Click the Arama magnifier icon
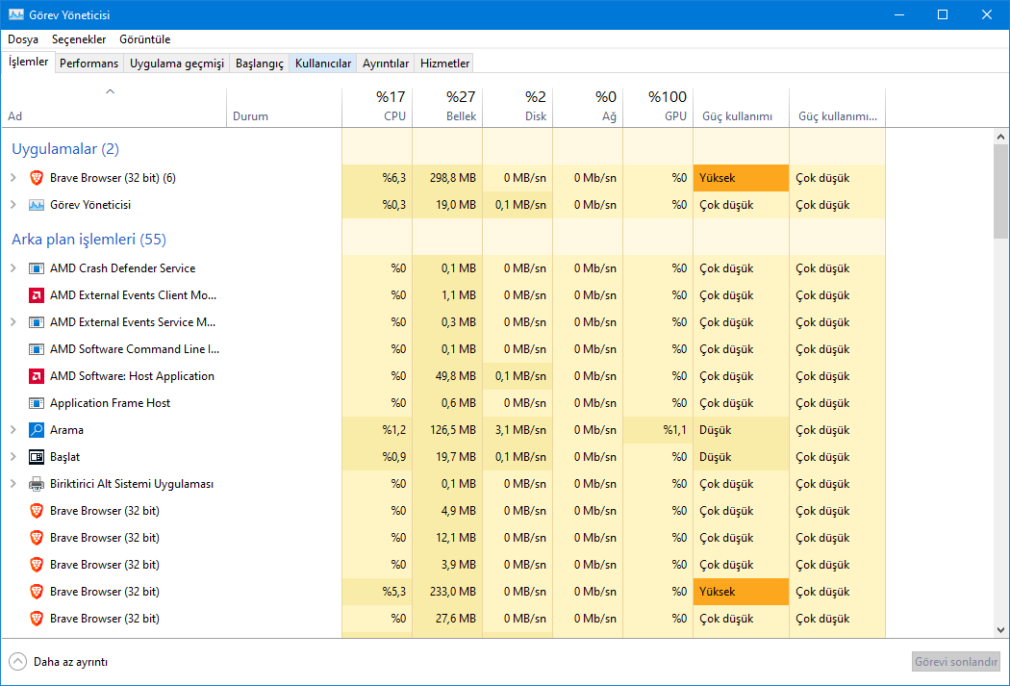This screenshot has height=686, width=1010. [x=37, y=430]
